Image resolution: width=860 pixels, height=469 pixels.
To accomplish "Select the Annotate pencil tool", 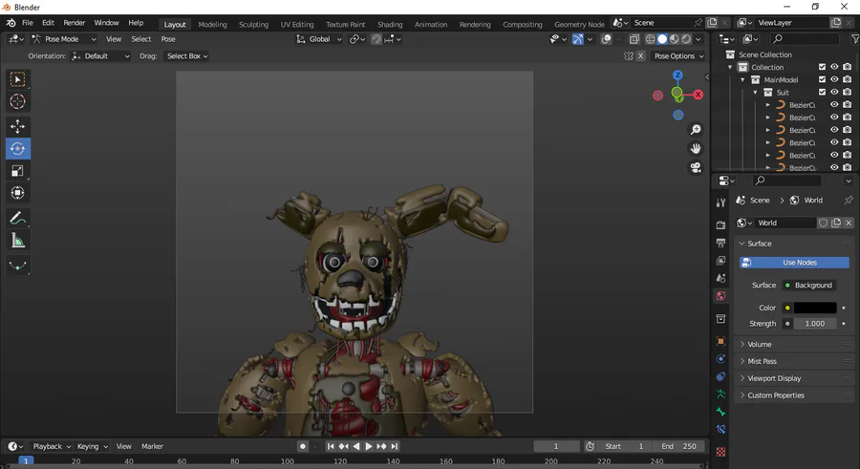I will [17, 219].
